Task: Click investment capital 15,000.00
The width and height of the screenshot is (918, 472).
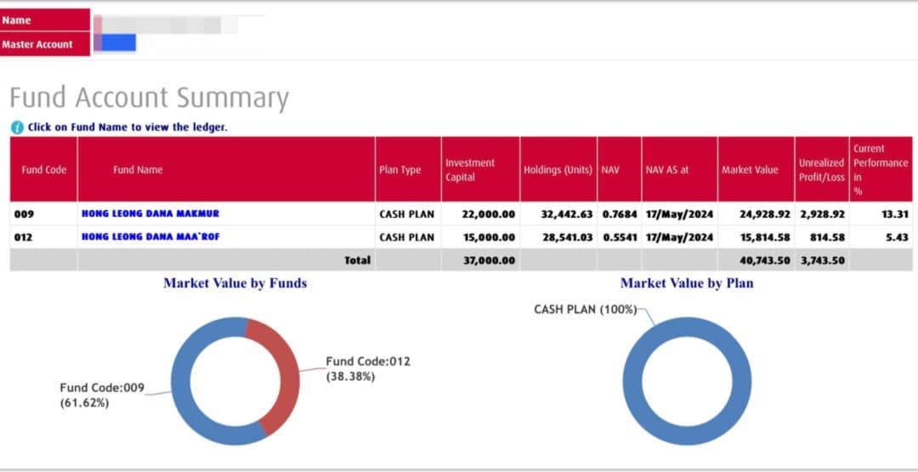Action: click(488, 238)
